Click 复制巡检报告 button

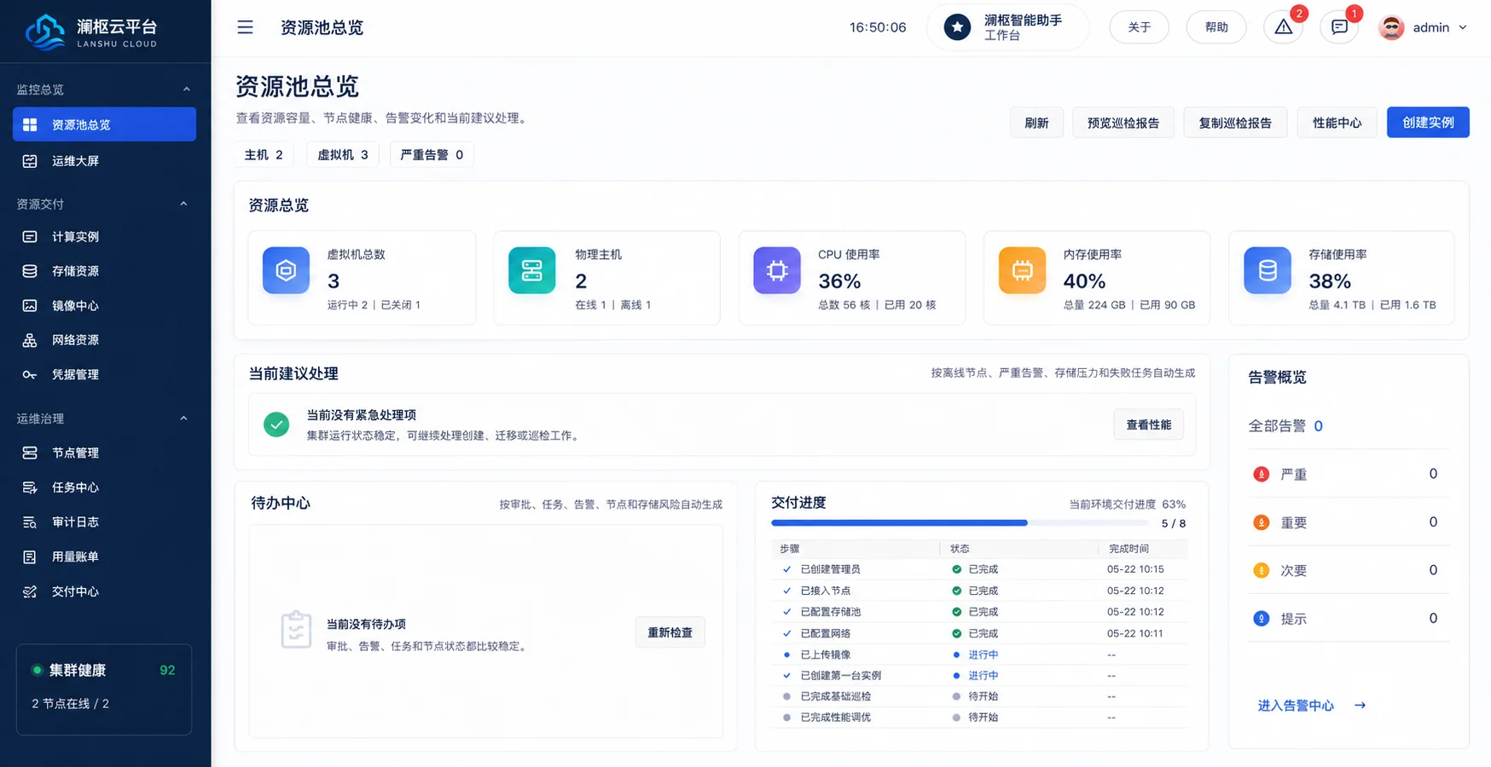coord(1235,123)
